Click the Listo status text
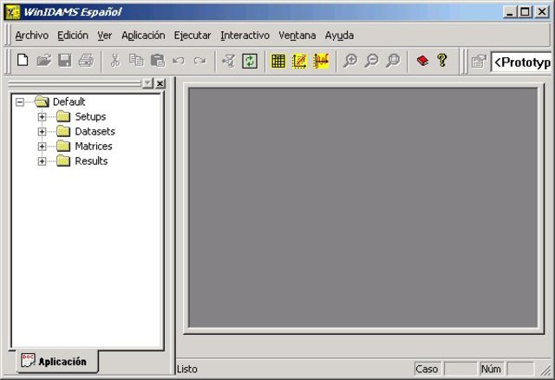The width and height of the screenshot is (555, 380). 187,369
